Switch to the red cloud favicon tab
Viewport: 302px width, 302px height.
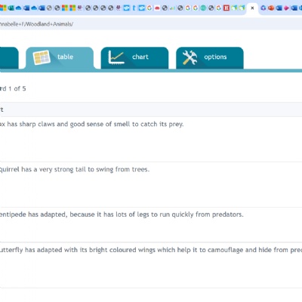(x=157, y=8)
